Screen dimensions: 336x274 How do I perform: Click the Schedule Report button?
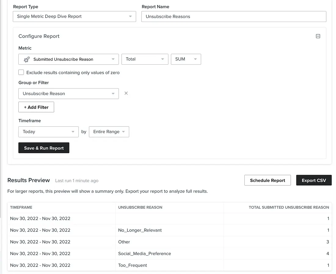[267, 180]
